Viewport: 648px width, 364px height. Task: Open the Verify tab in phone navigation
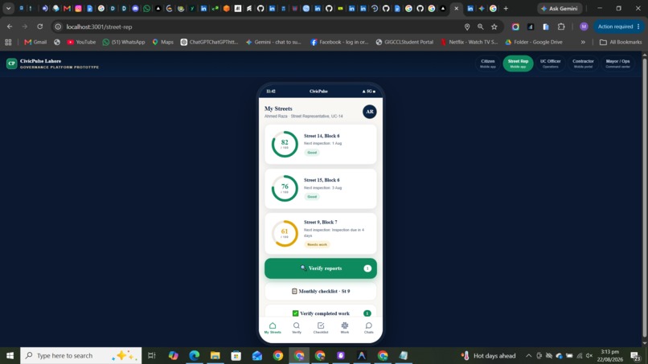(x=297, y=328)
